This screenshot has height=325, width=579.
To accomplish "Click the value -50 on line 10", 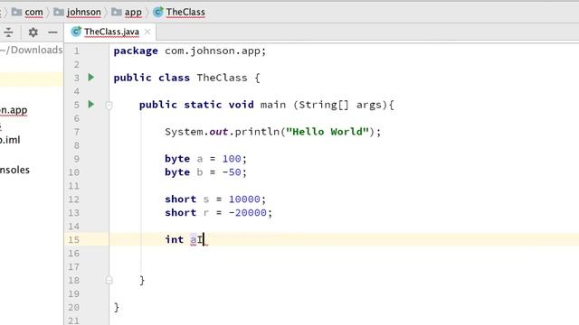I will [232, 172].
